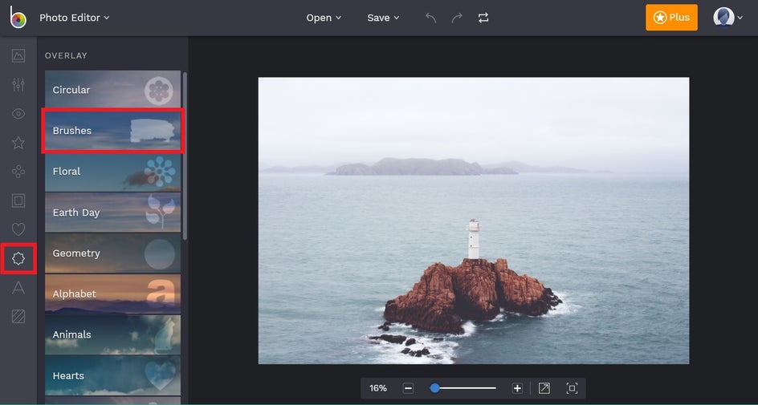
Task: Select the Brushes overlay category
Action: click(x=113, y=131)
